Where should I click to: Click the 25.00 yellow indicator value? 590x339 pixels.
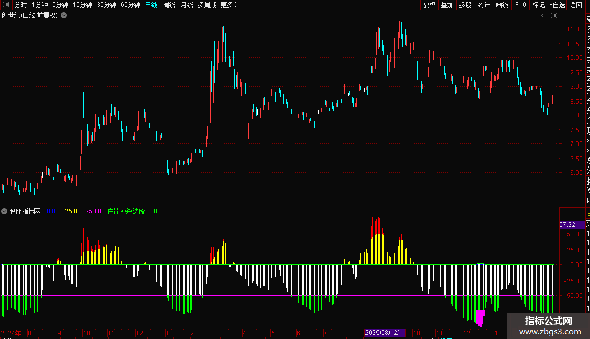pyautogui.click(x=73, y=211)
